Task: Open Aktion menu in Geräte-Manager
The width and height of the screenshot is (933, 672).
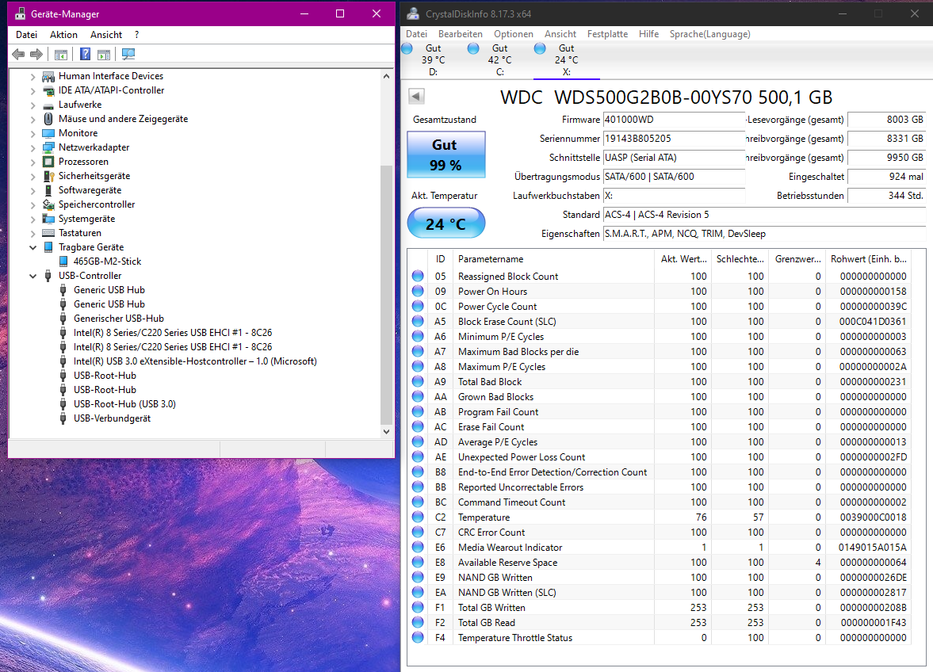Action: 63,35
